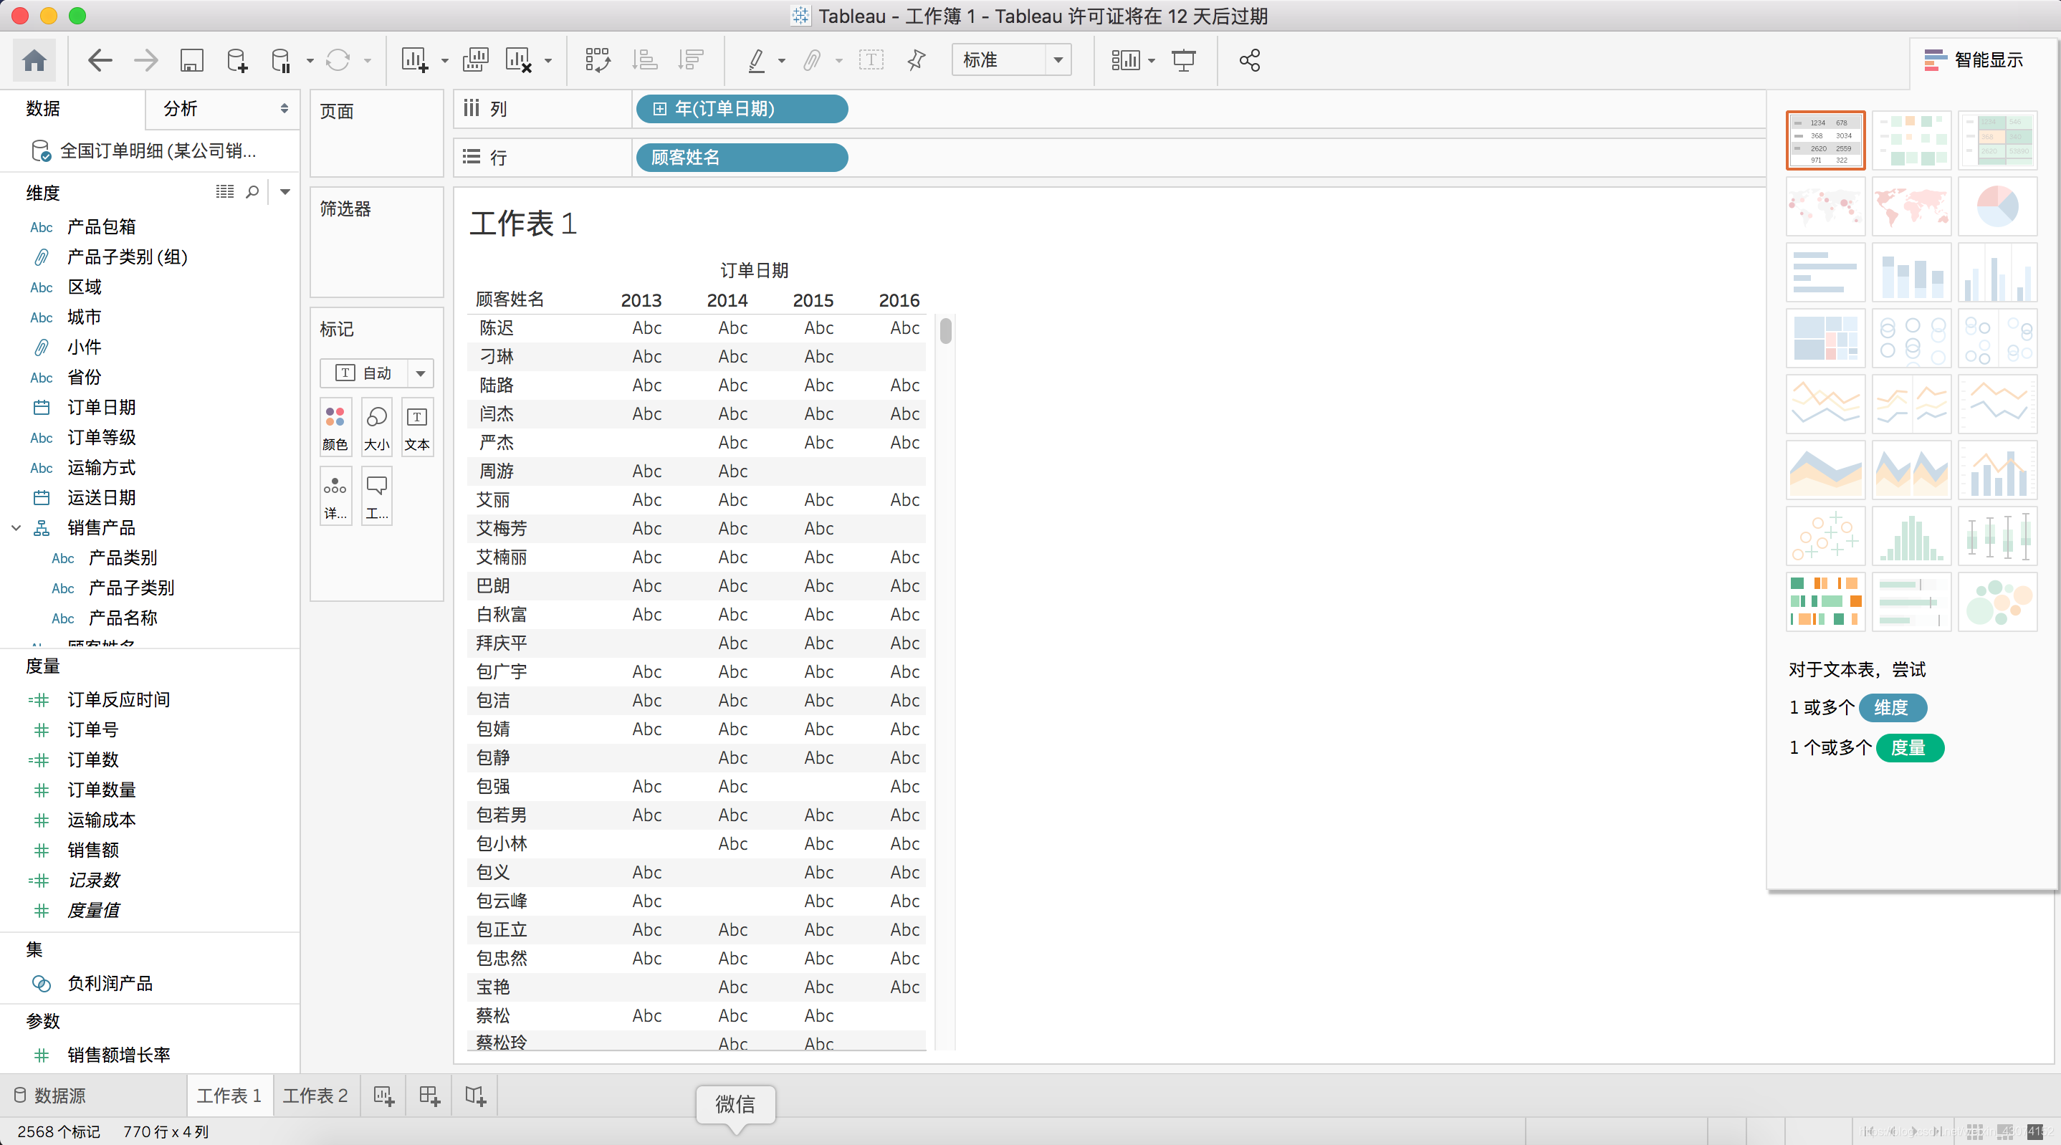The width and height of the screenshot is (2061, 1145).
Task: Click the Size (大小) marks button
Action: [377, 427]
